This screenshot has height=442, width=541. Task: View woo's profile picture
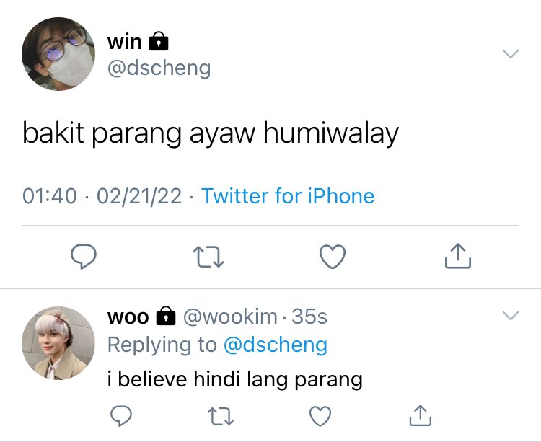pyautogui.click(x=58, y=343)
